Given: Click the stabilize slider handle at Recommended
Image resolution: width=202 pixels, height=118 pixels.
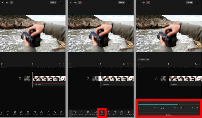Looking at the screenshot, I should click(x=179, y=104).
